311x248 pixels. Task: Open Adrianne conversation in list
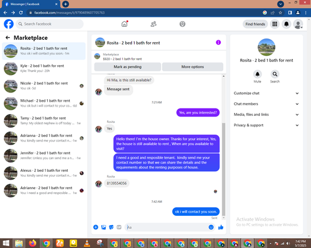[x=44, y=190]
